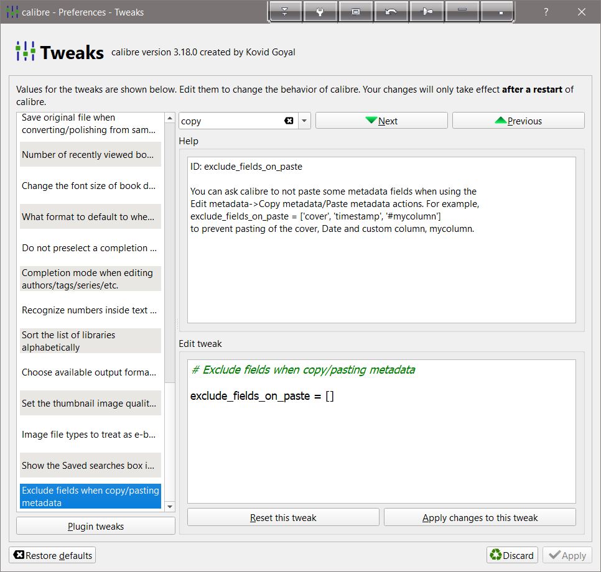
Task: Select 'Sort the list of libraries alphabetically' tweak
Action: point(90,341)
